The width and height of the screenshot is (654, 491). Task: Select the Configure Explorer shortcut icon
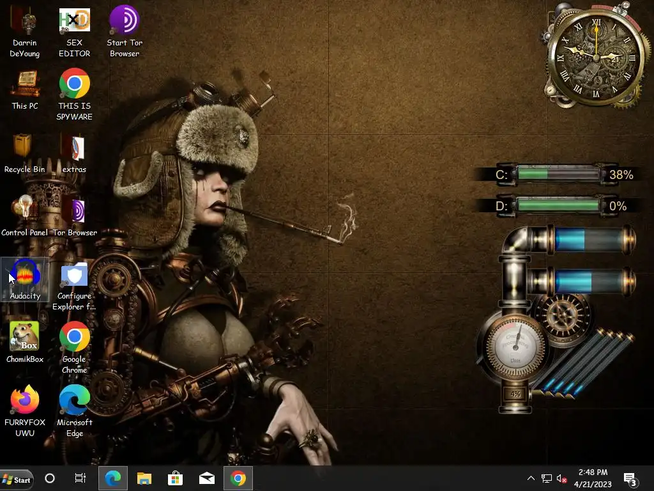coord(74,287)
